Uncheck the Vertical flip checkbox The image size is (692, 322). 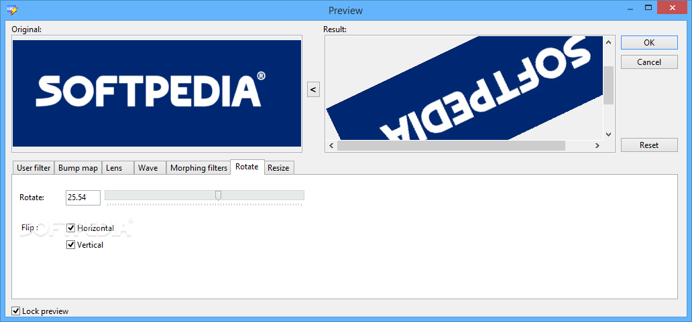(x=70, y=245)
